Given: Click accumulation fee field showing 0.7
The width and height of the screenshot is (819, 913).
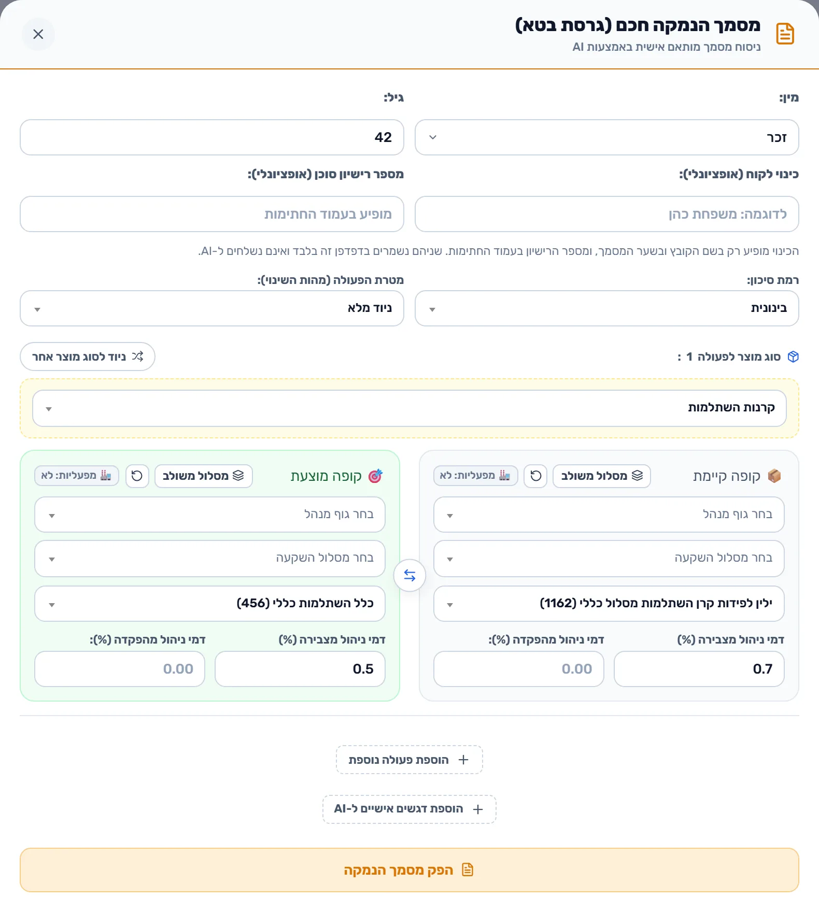Looking at the screenshot, I should 699,669.
